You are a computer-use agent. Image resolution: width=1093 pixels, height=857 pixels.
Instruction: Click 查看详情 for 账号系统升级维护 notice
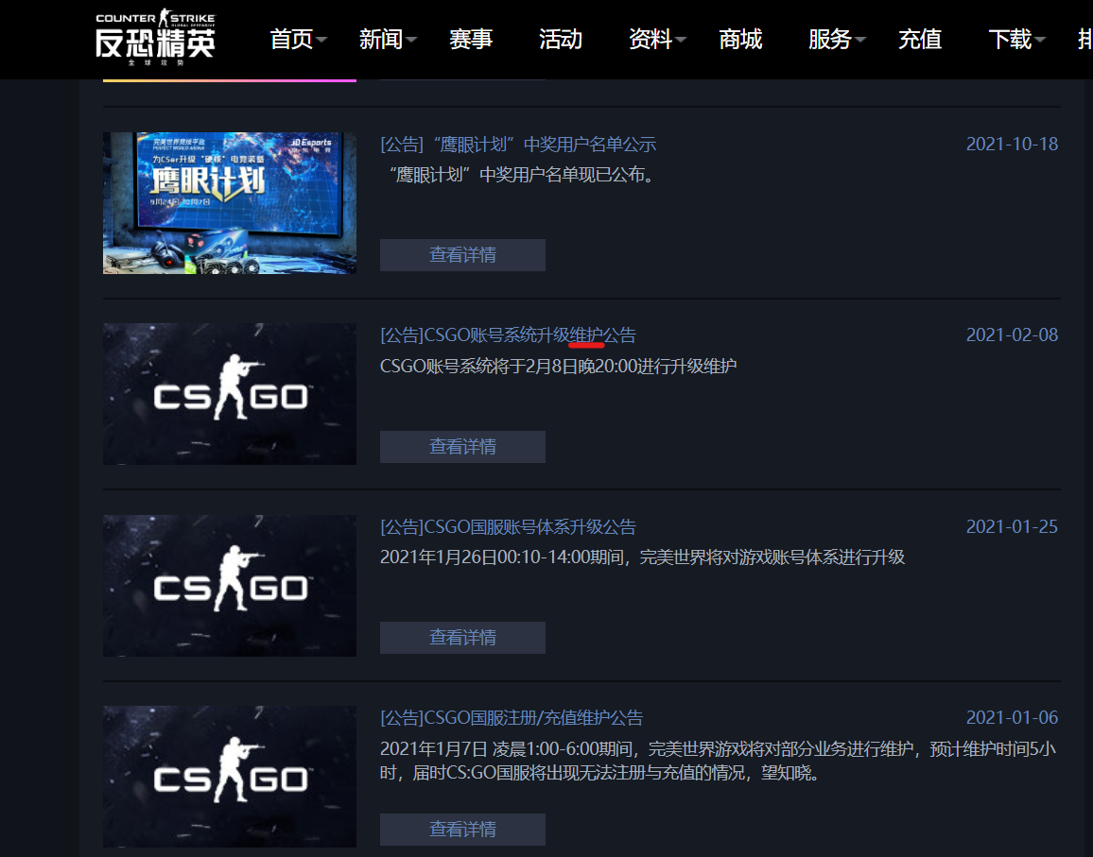(x=462, y=447)
